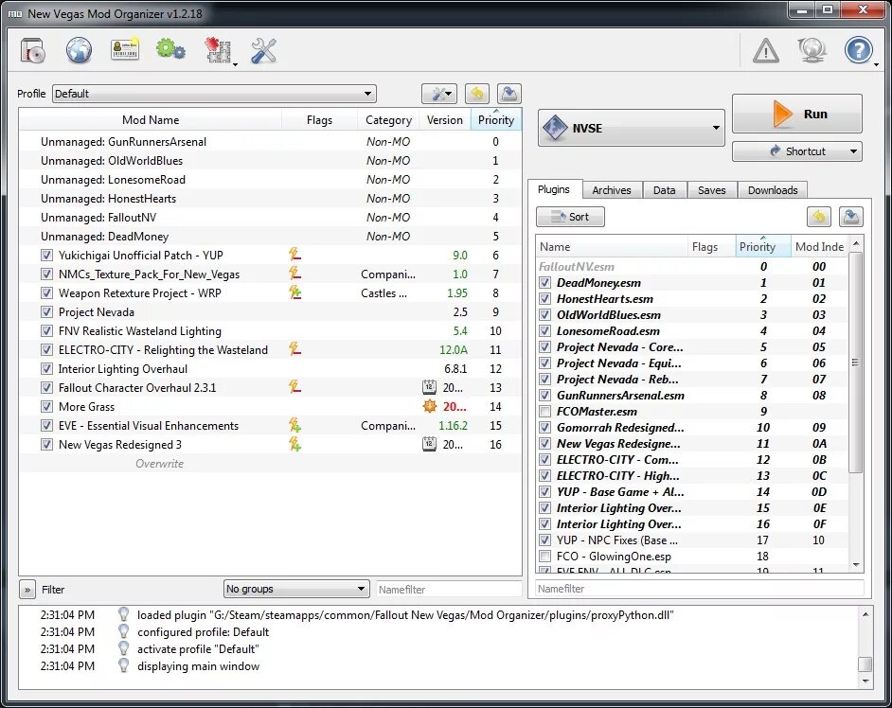Switch to the Archives tab
892x708 pixels.
coord(612,190)
